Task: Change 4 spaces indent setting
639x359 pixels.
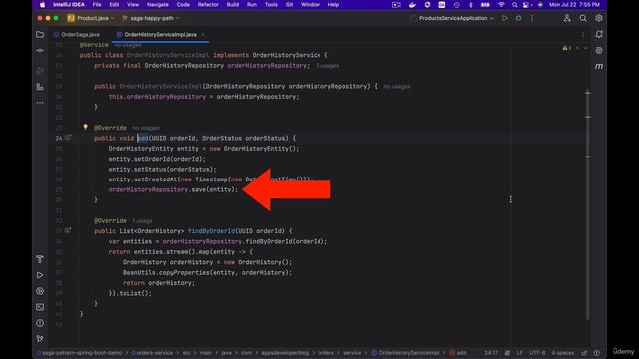Action: point(562,353)
